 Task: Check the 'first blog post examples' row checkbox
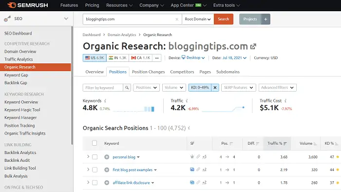95,170
